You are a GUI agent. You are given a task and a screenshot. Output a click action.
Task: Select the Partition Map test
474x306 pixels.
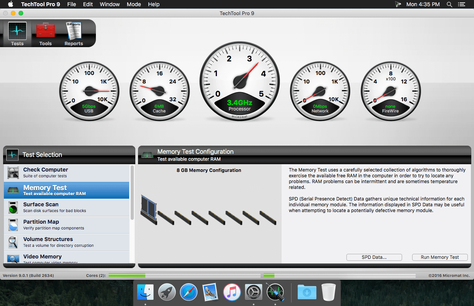point(66,225)
